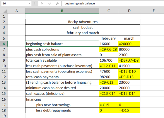Select column C header
The width and height of the screenshot is (164, 118).
click(x=109, y=11)
